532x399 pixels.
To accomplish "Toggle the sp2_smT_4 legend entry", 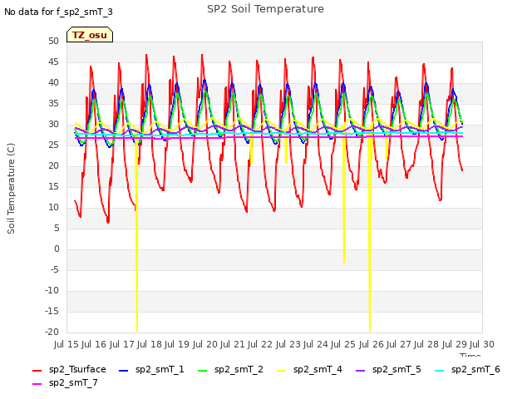I will 309,369.
